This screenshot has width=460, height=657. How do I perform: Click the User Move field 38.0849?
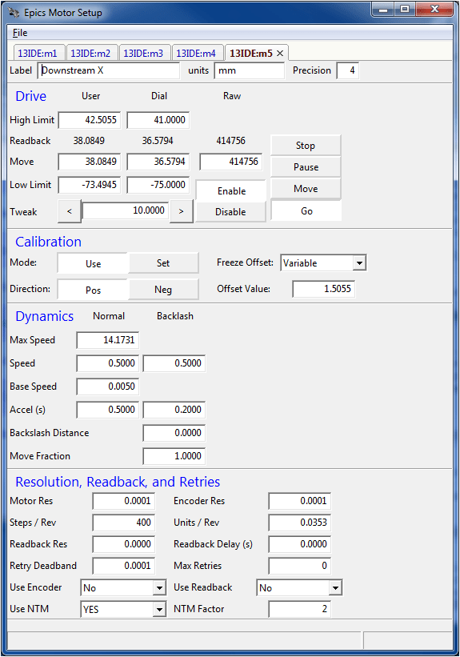(90, 162)
